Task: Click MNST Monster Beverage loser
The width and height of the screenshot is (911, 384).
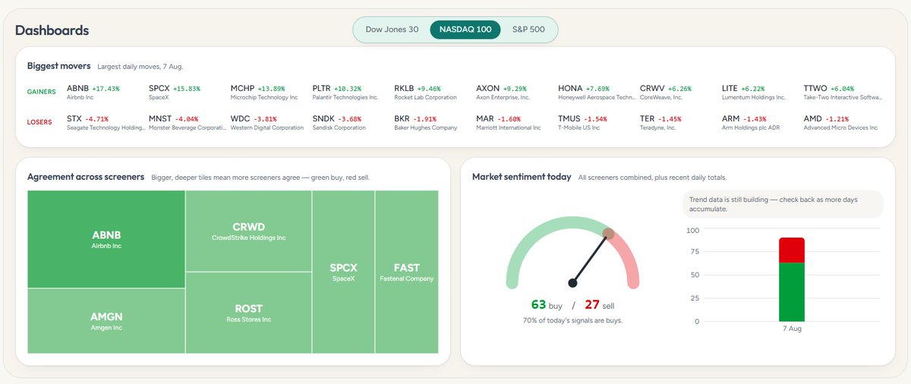Action: (188, 123)
